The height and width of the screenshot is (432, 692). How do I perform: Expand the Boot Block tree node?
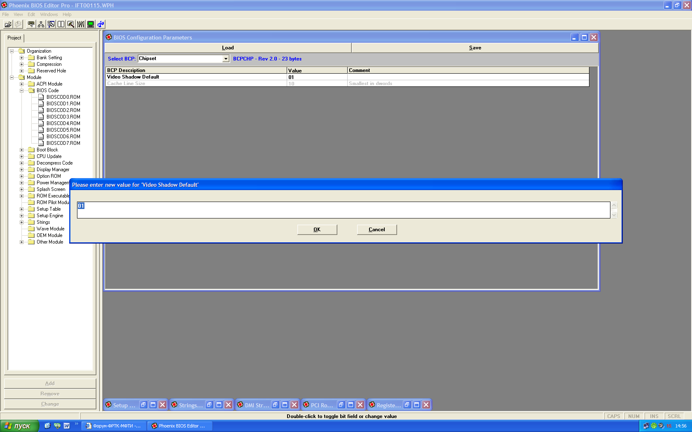pyautogui.click(x=22, y=150)
